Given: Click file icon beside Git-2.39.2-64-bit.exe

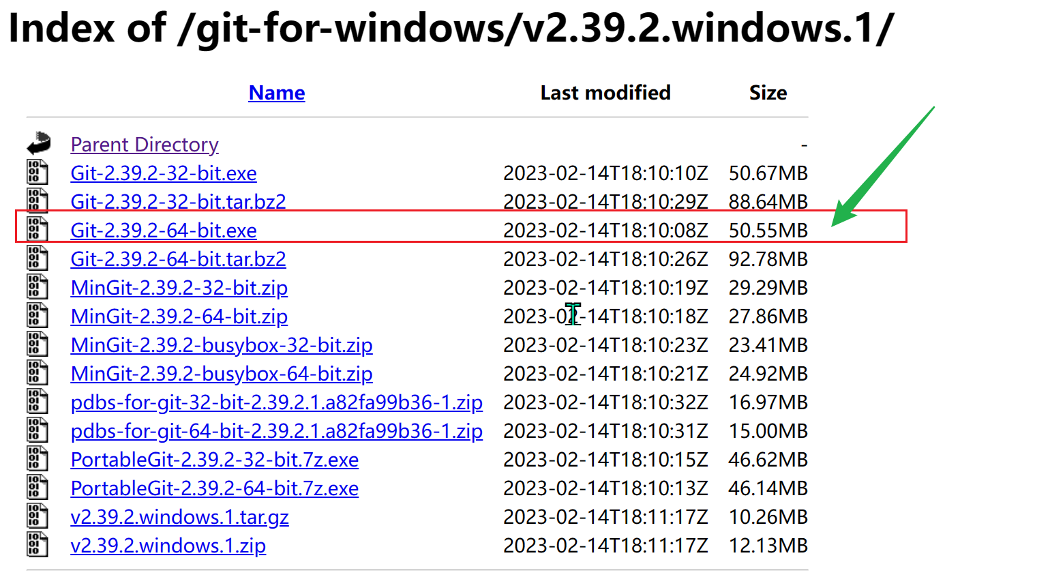Looking at the screenshot, I should pos(37,229).
